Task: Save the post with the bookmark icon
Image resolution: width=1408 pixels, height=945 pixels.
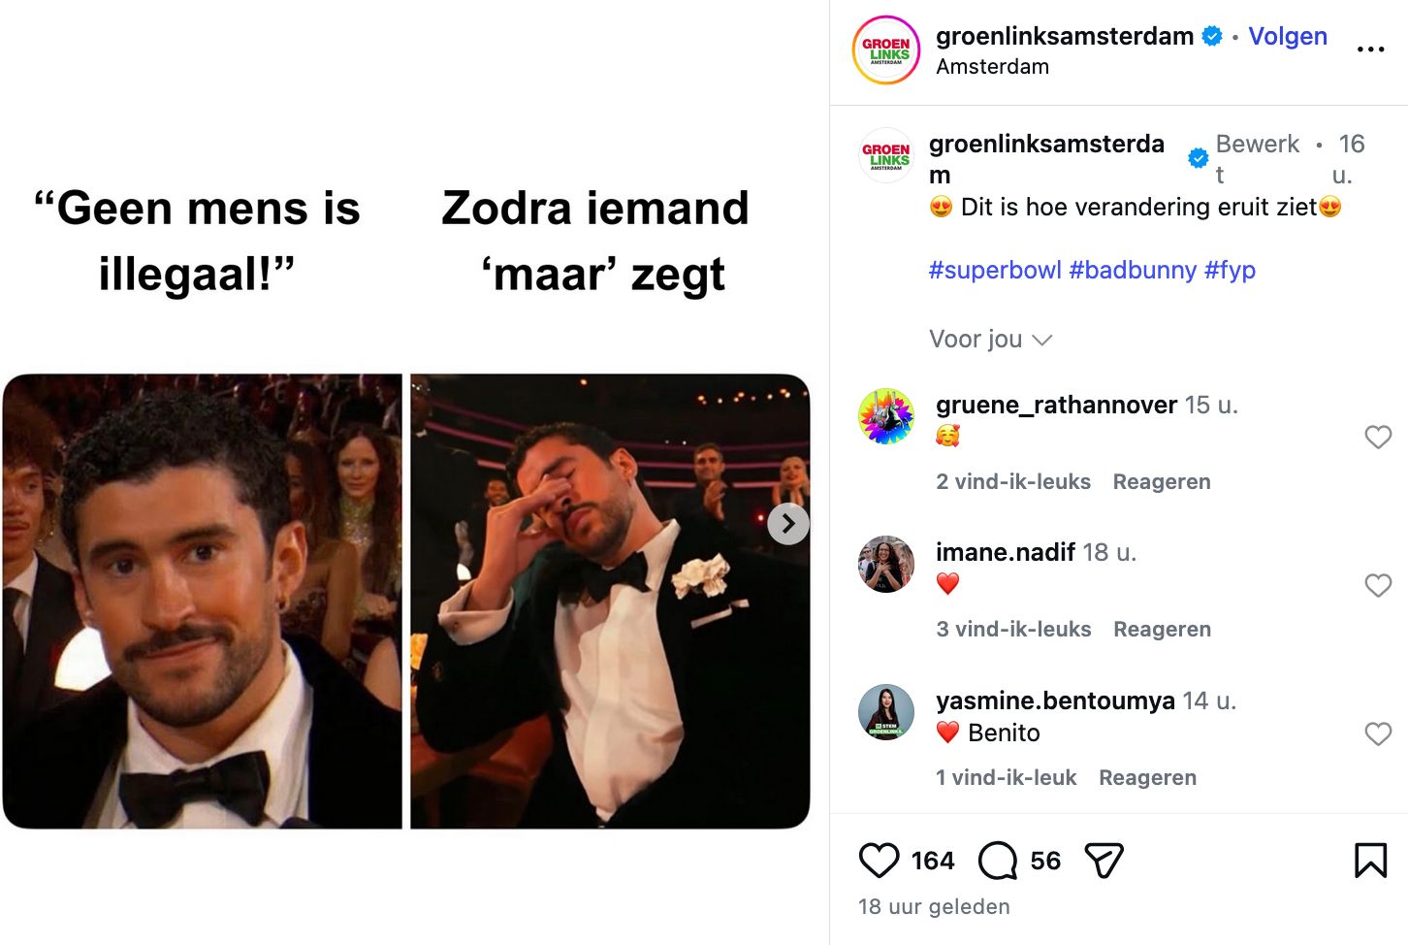Action: coord(1370,861)
